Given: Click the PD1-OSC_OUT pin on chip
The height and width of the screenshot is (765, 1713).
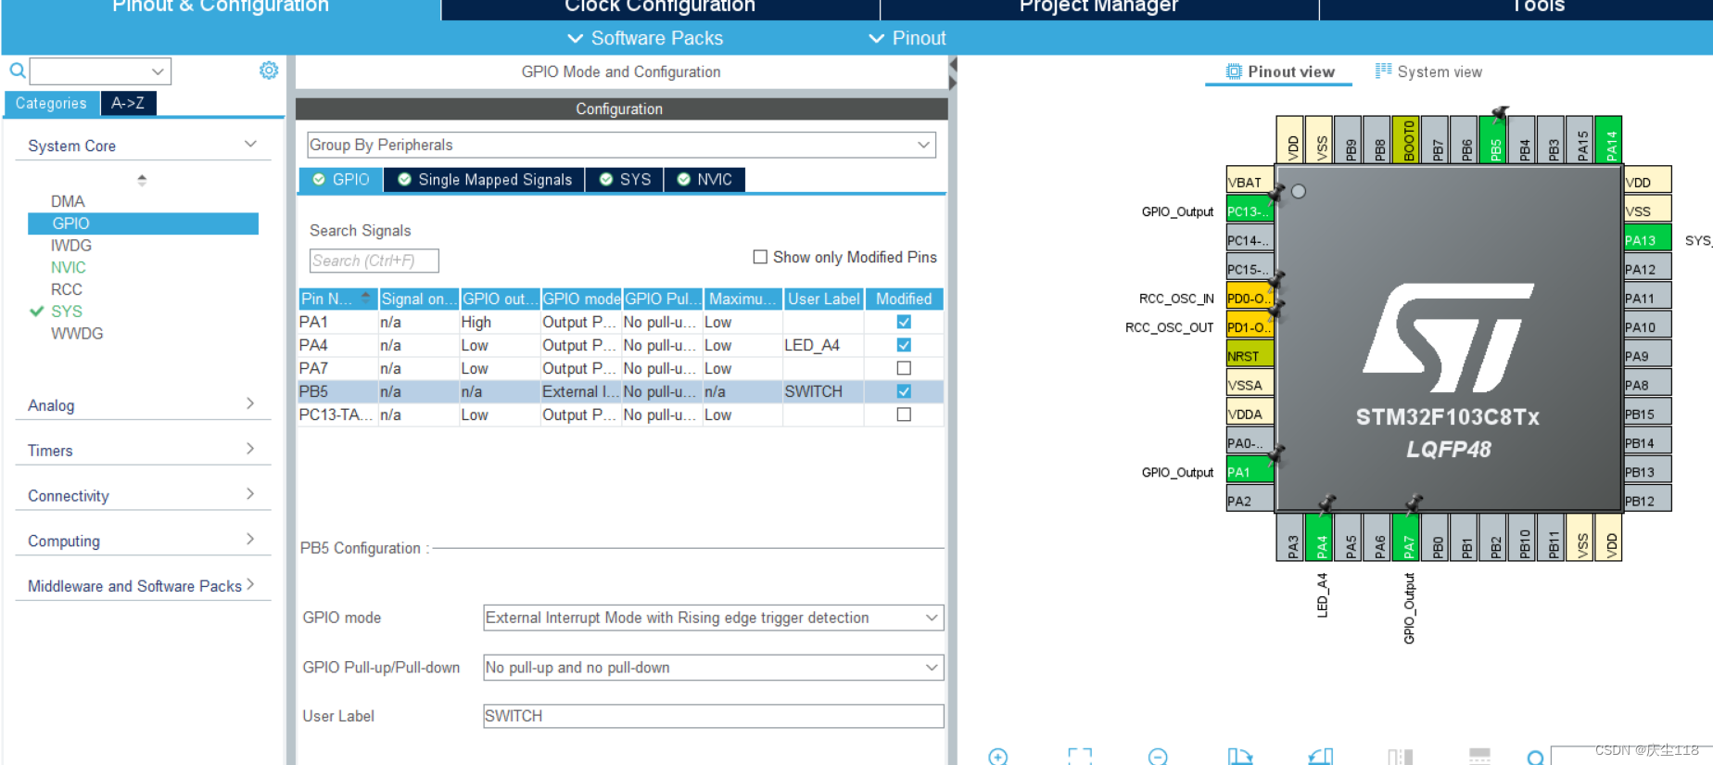Looking at the screenshot, I should tap(1249, 327).
